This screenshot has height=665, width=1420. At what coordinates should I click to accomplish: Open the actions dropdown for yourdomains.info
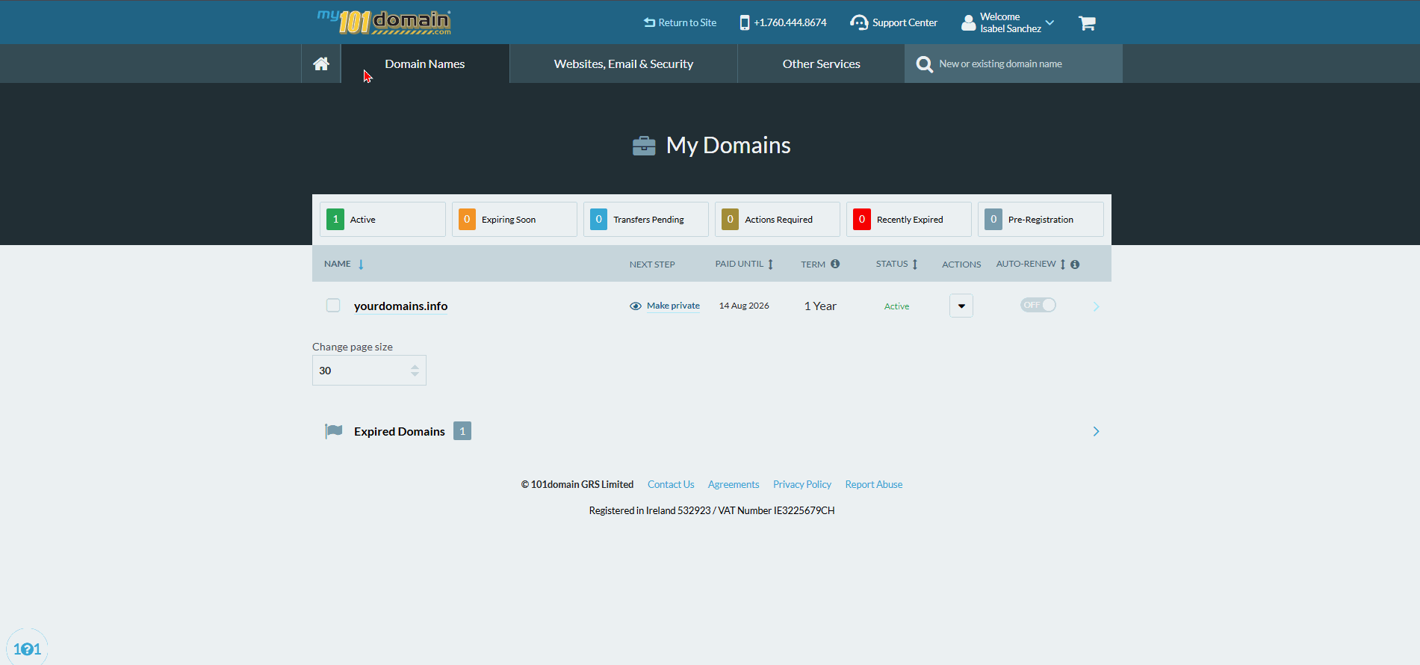coord(961,306)
